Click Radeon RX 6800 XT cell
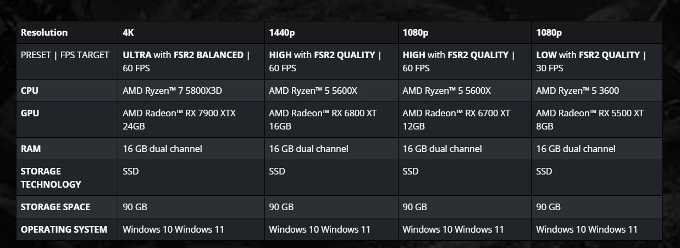The height and width of the screenshot is (248, 680). [323, 120]
